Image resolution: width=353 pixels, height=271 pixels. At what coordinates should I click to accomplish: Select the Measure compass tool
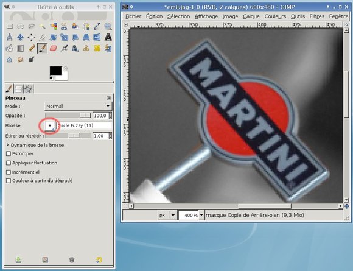pos(10,37)
